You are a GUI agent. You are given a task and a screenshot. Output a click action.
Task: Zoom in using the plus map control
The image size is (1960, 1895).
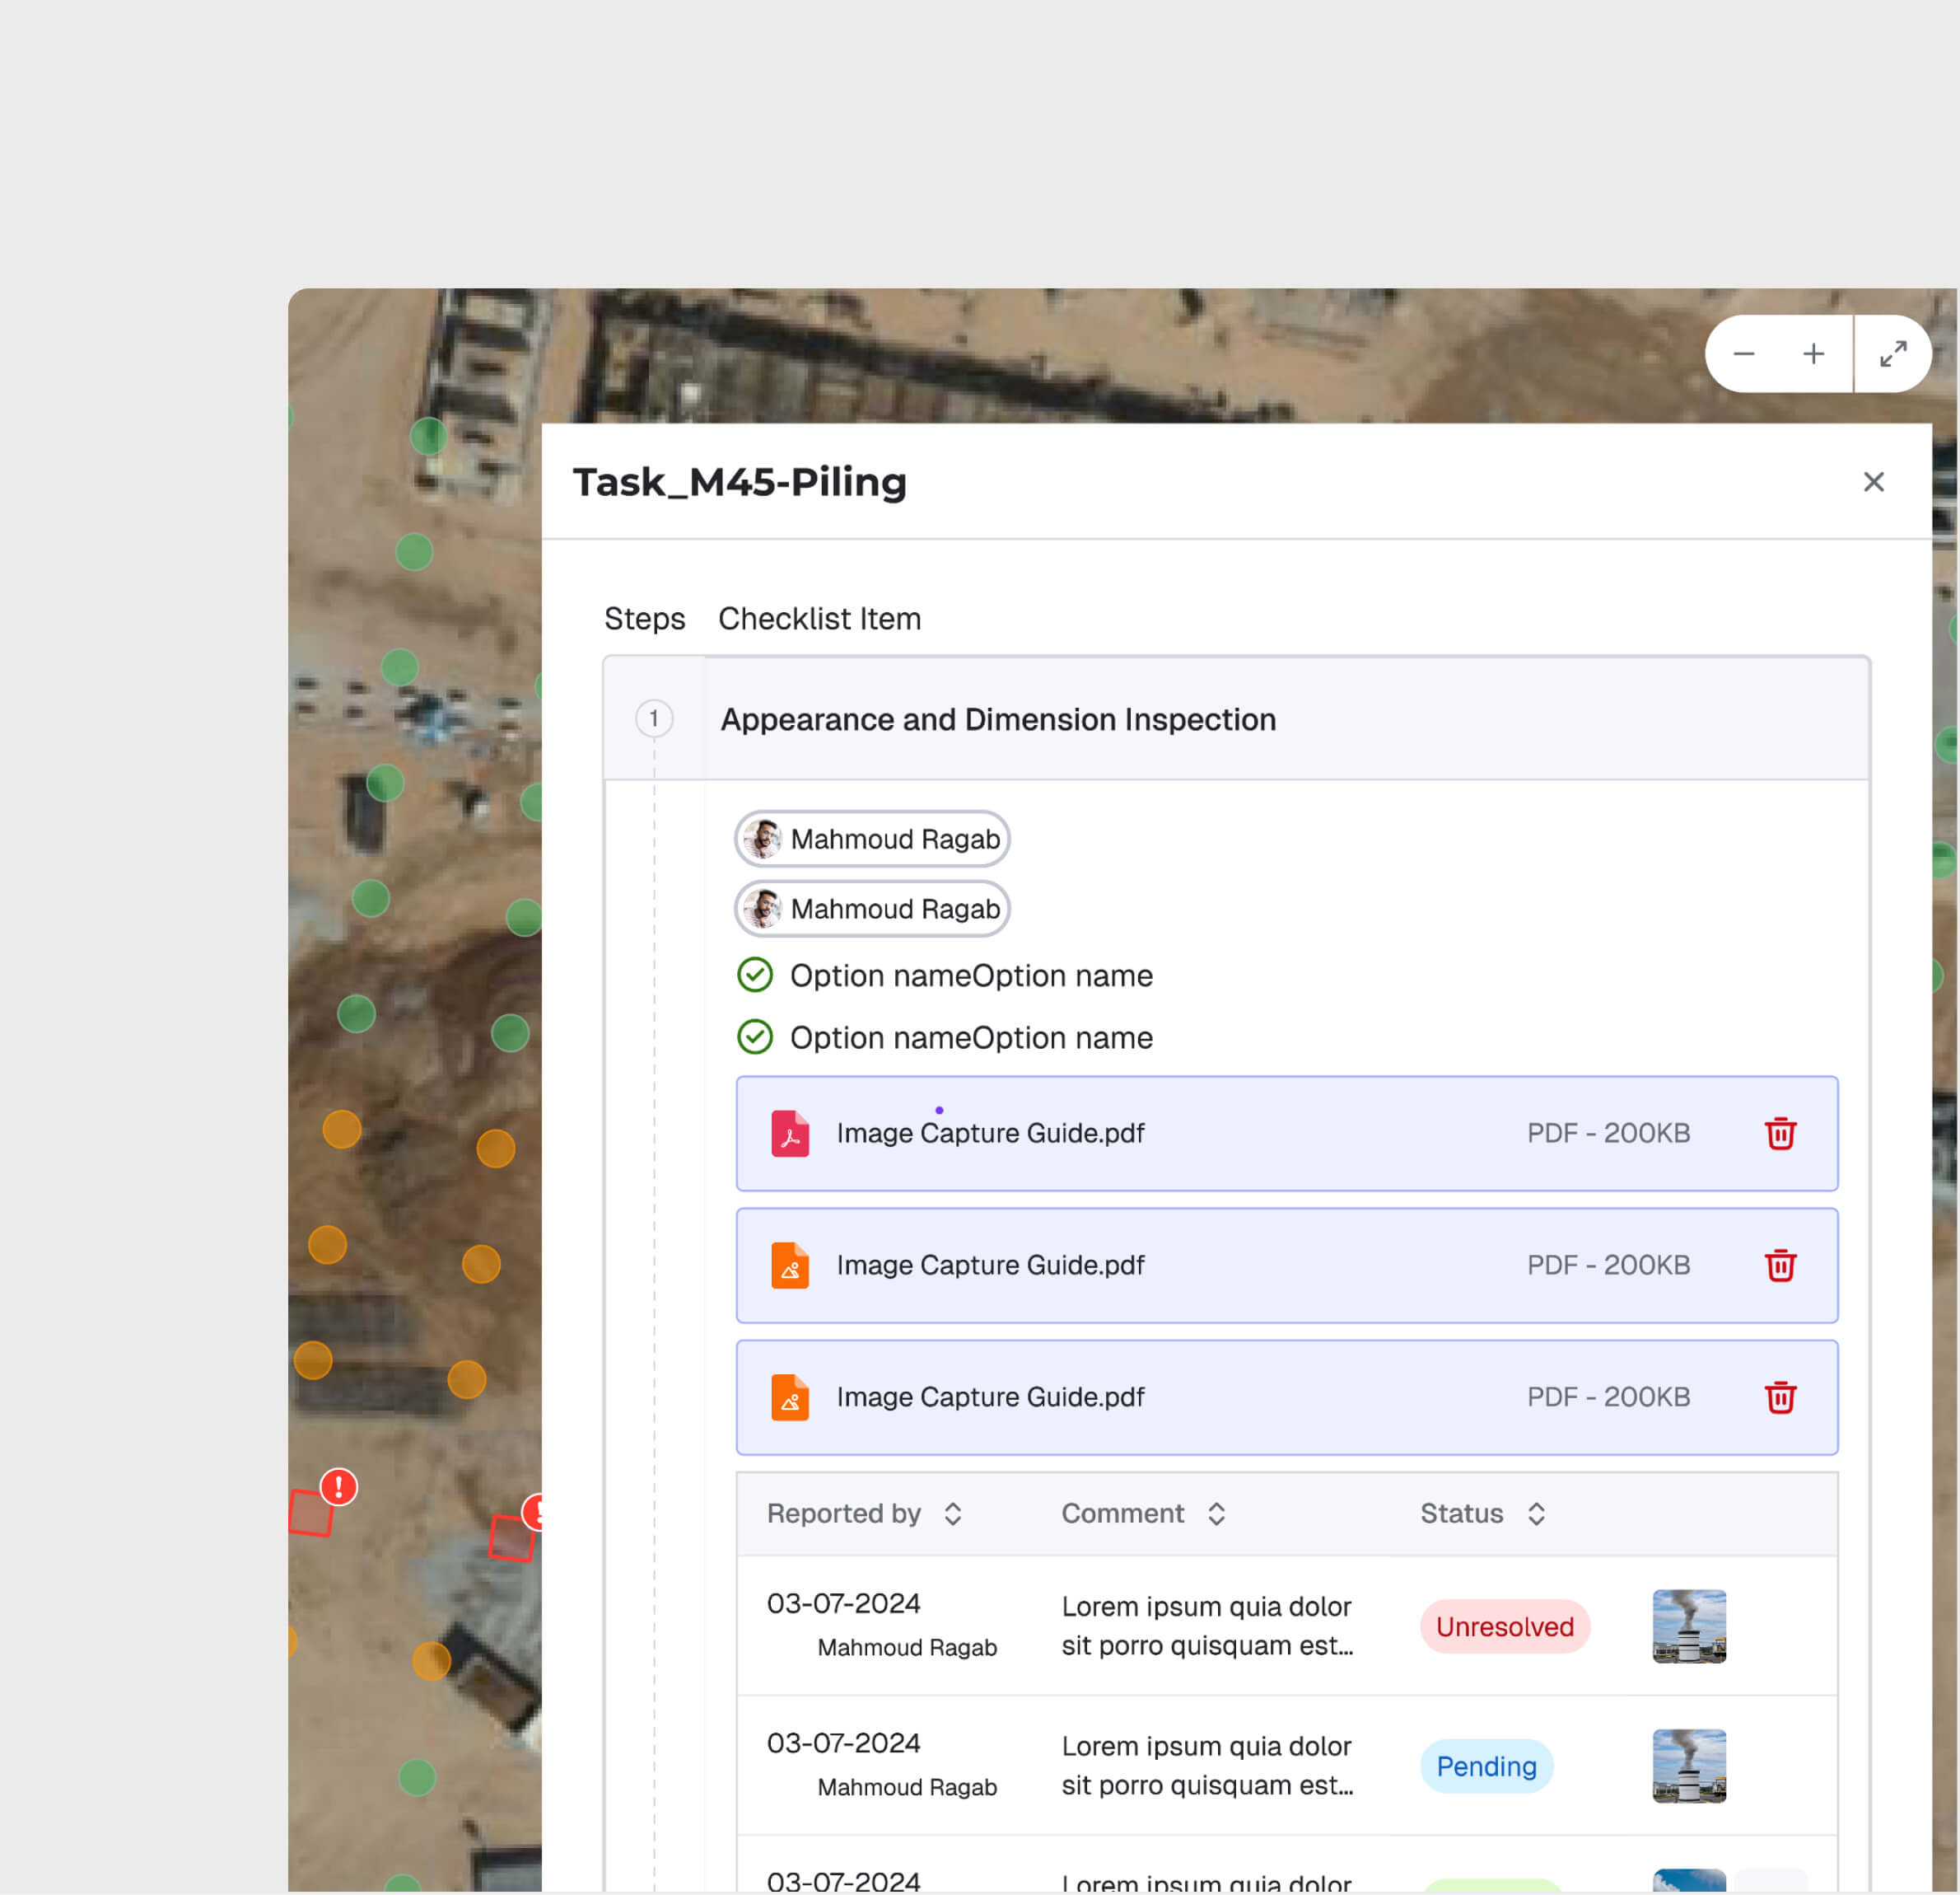click(x=1813, y=354)
